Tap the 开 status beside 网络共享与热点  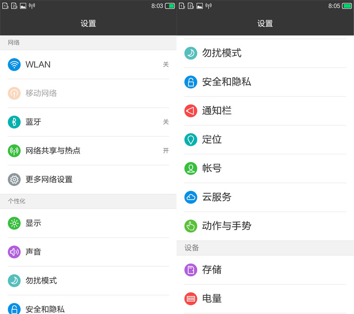point(166,151)
